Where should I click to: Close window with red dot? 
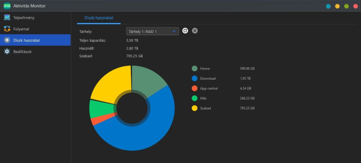tap(356, 6)
